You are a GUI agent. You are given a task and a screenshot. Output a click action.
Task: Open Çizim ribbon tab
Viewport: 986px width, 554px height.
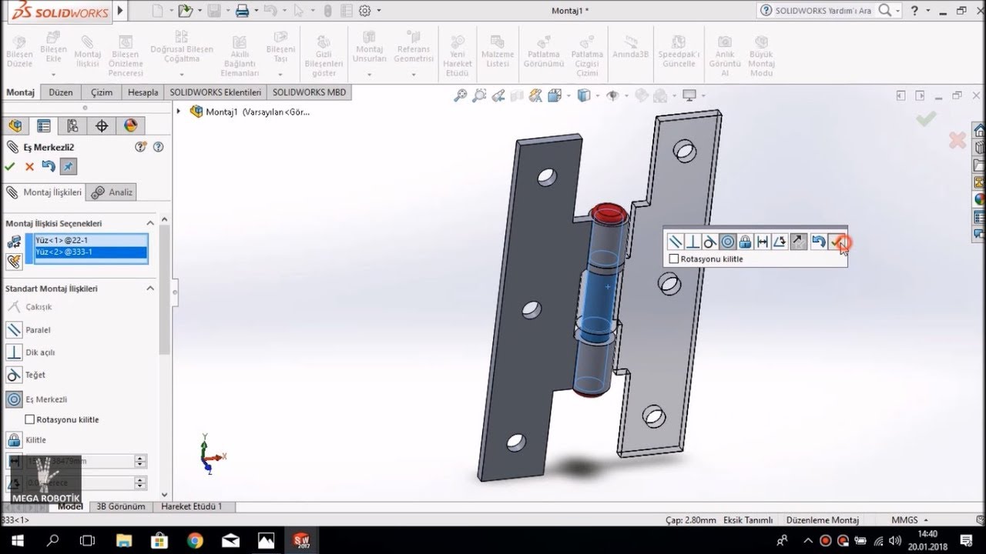coord(101,92)
